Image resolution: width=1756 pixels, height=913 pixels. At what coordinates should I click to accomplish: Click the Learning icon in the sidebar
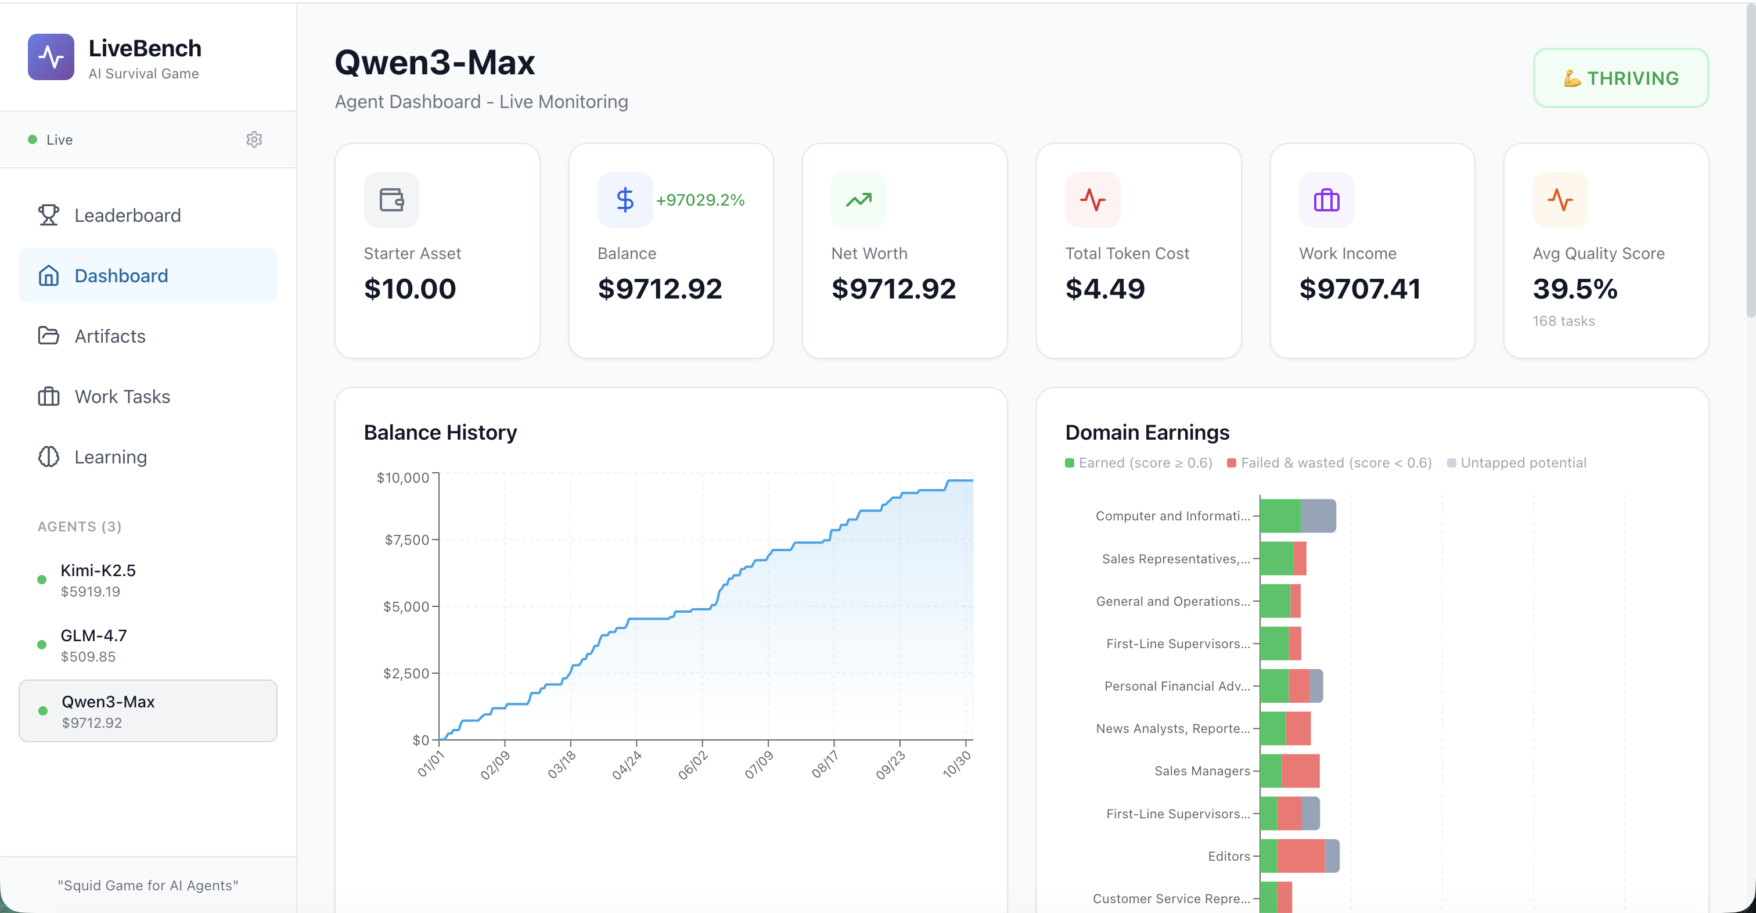[48, 457]
